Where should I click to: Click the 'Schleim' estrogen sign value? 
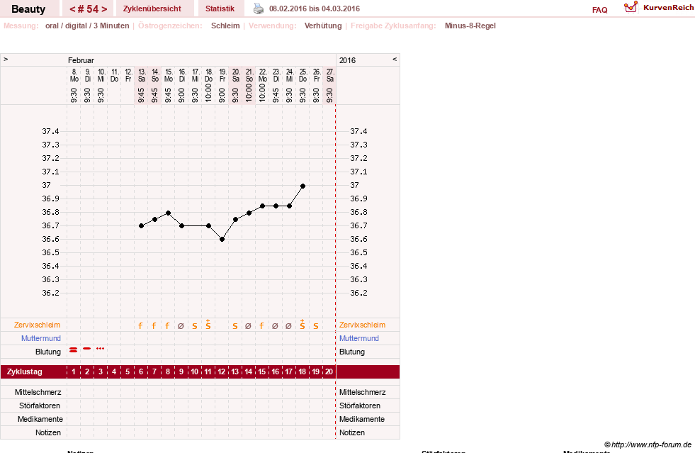click(225, 26)
